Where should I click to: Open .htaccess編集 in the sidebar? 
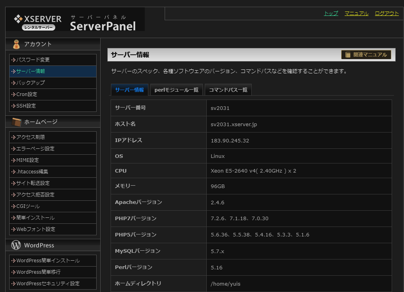pyautogui.click(x=32, y=172)
